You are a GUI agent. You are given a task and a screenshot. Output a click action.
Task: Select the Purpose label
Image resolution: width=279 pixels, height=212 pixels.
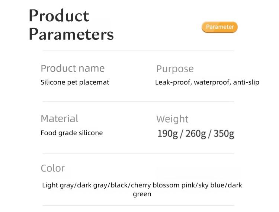175,69
